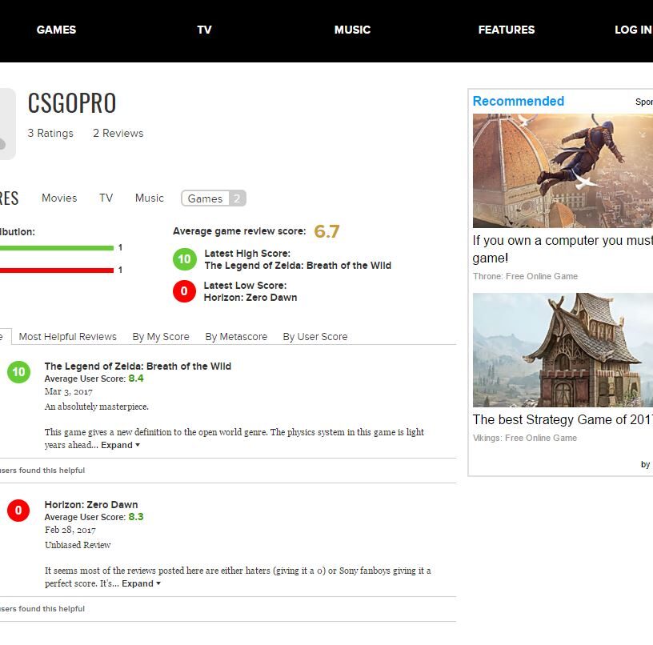Sort by Most Helpful Reviews
653x645 pixels.
point(67,336)
